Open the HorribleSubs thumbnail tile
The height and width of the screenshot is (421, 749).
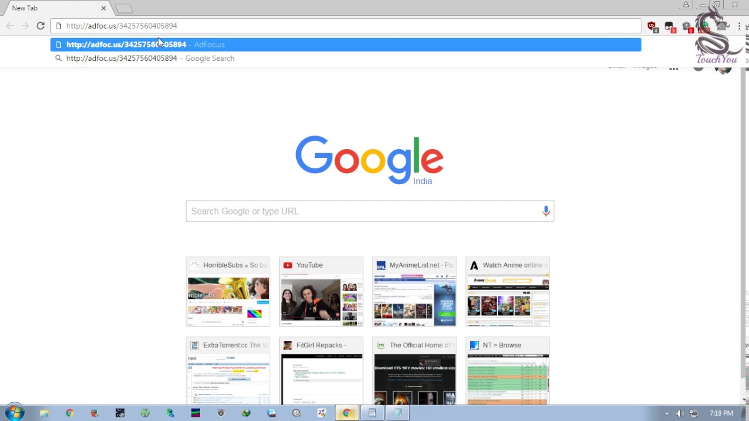pos(228,291)
